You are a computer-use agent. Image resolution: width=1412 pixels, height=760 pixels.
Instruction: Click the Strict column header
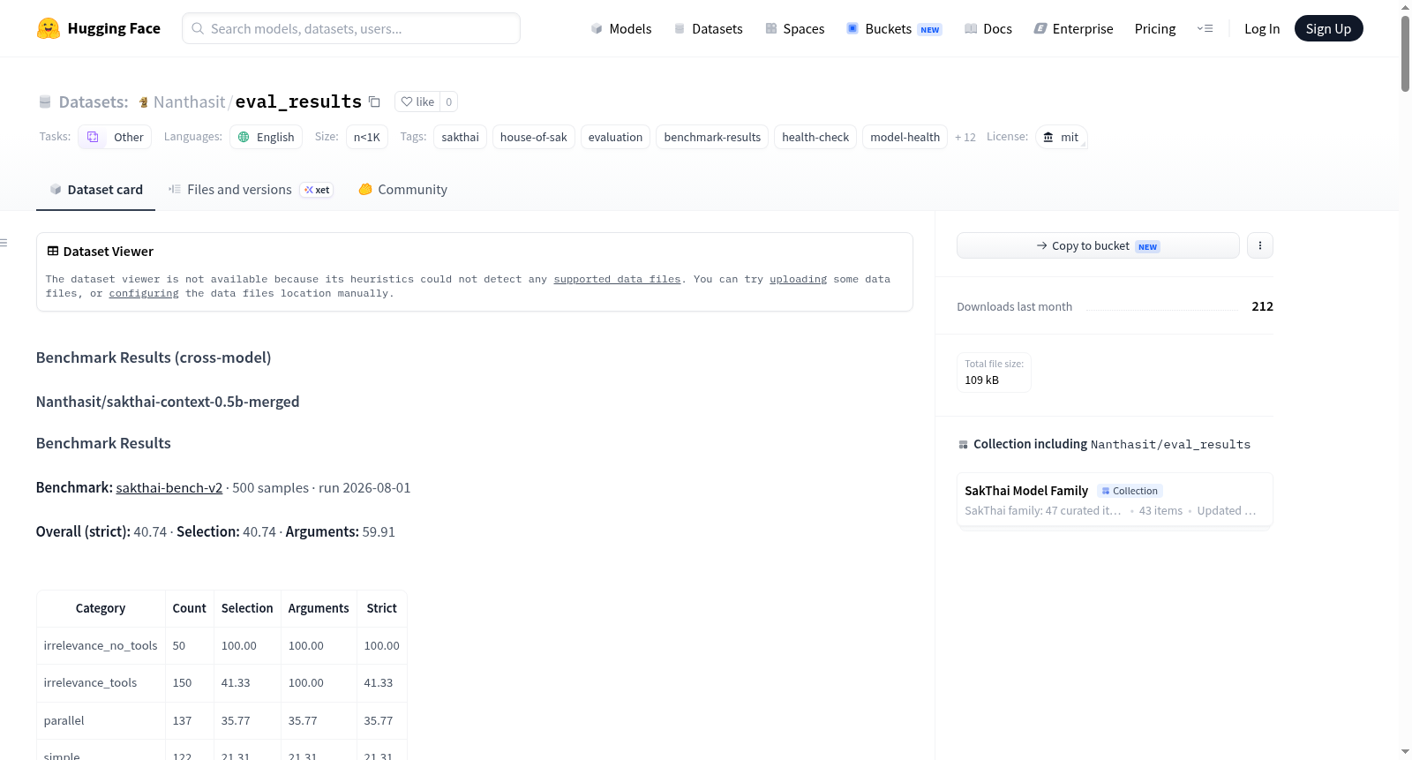coord(382,608)
